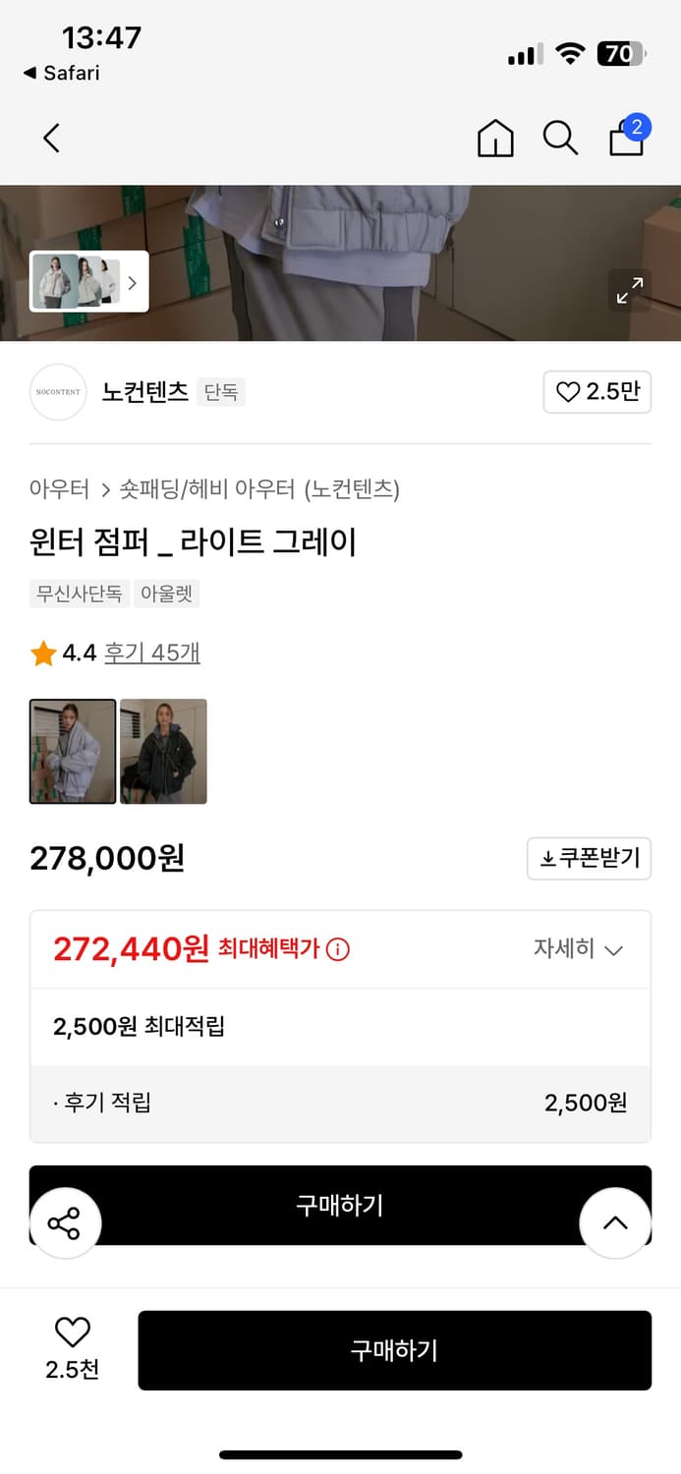Go back using the left arrow
681x1474 pixels.
point(50,139)
